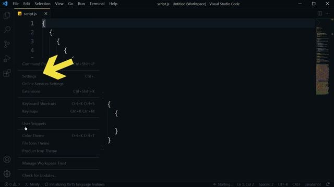Click CRLF end of line selector
The image size is (334, 187).
click(296, 184)
